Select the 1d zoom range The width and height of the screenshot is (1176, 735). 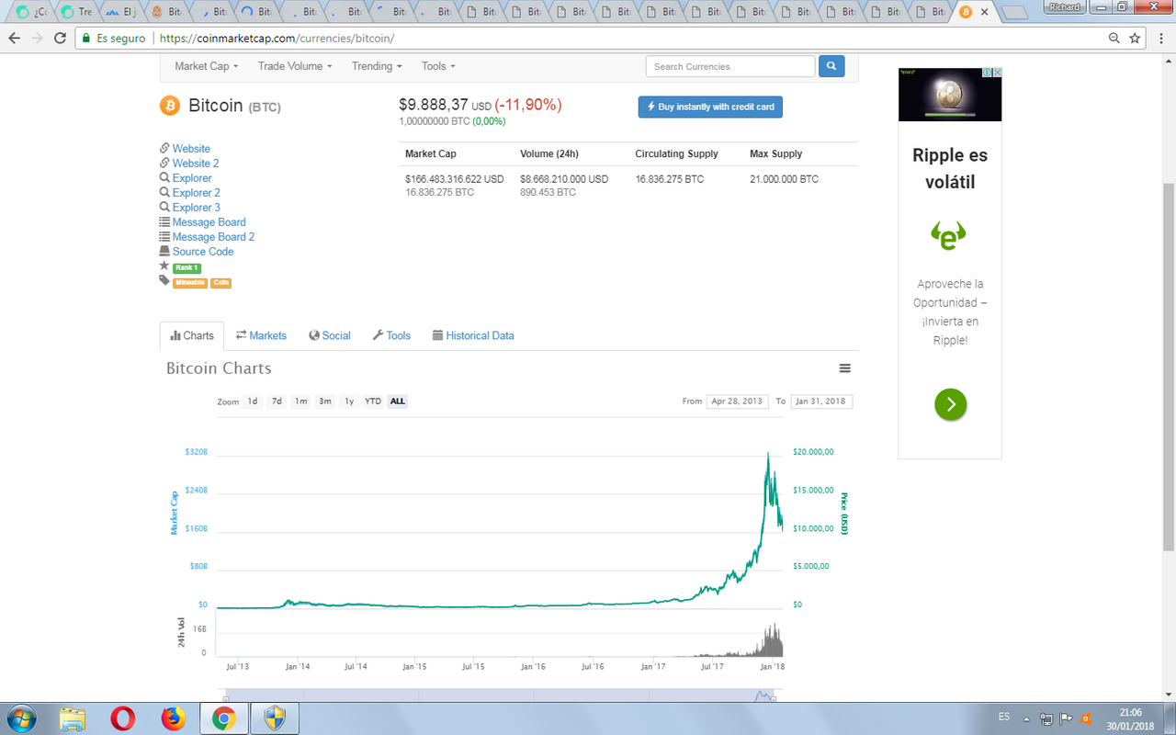(253, 401)
